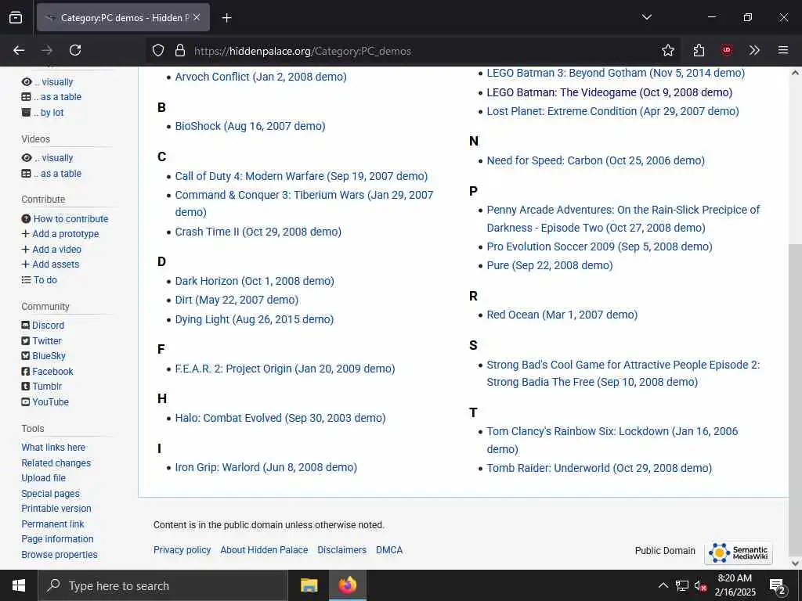The image size is (802, 601).
Task: Click the Permanent link tool
Action: [x=52, y=524]
